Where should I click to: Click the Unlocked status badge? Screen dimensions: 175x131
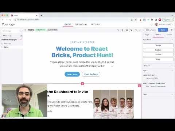(x=52, y=30)
